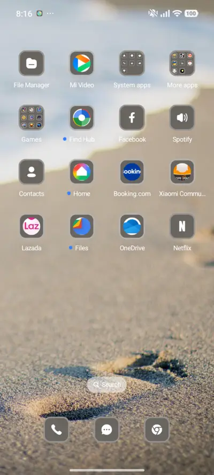Launch the Mi Video app
214x475 pixels.
(x=81, y=63)
